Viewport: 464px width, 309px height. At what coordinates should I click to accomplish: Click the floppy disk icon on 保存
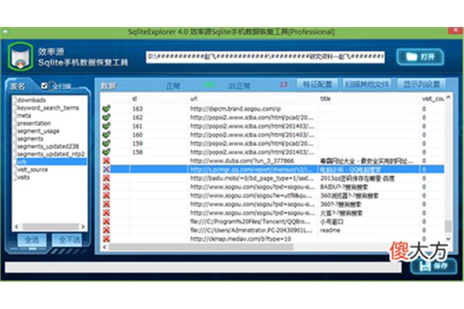coord(425,265)
